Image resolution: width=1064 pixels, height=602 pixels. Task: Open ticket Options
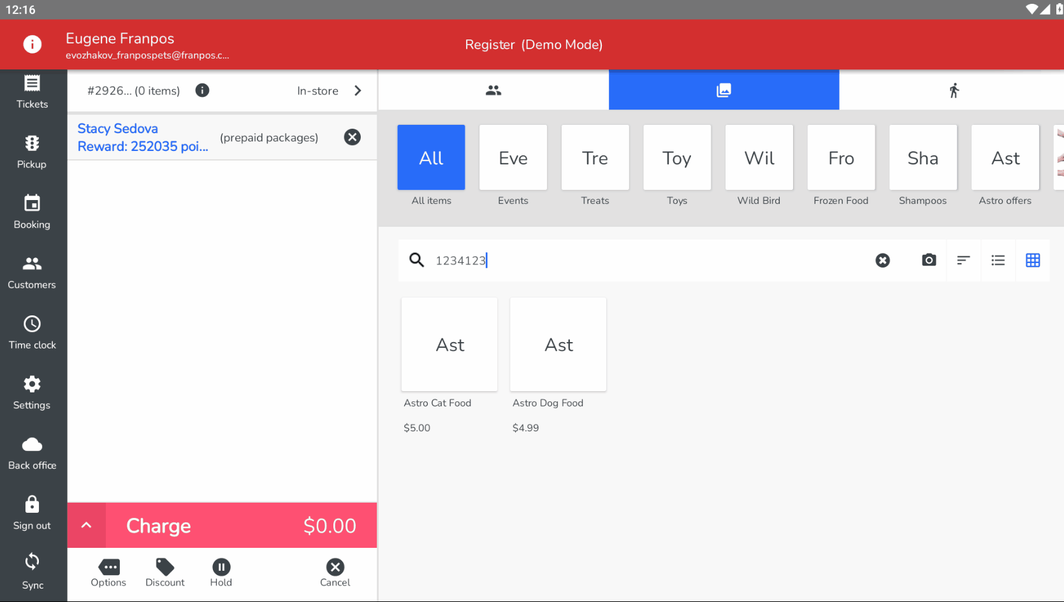pyautogui.click(x=108, y=573)
